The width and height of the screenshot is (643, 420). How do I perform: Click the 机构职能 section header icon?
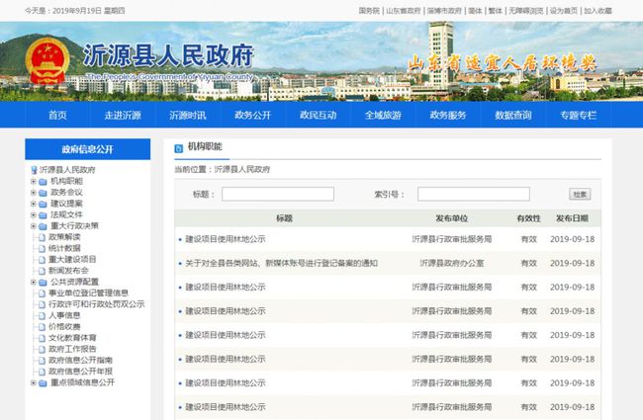tap(179, 148)
